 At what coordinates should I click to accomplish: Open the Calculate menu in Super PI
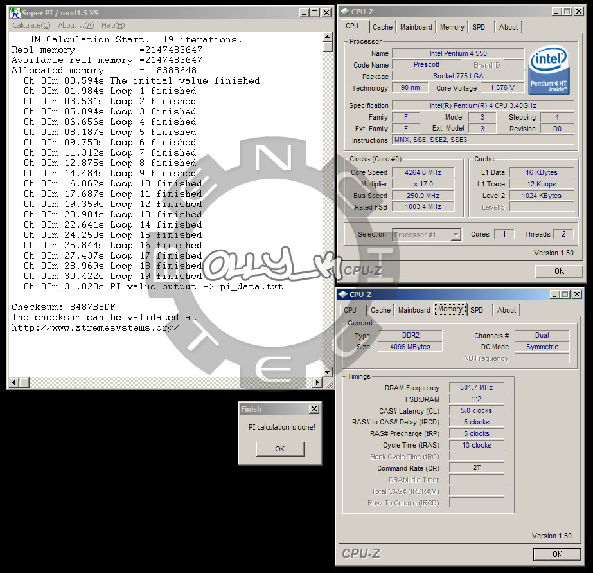[31, 25]
